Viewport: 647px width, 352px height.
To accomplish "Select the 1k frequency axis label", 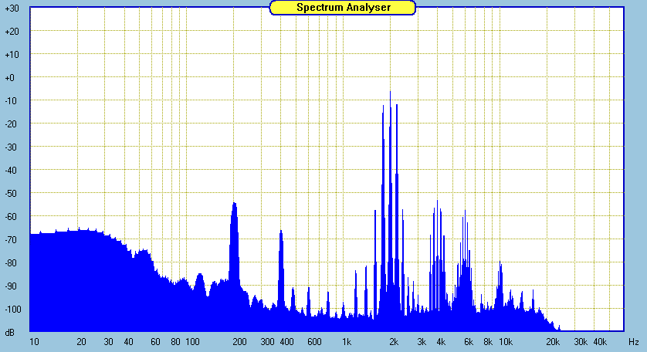I will coord(347,341).
